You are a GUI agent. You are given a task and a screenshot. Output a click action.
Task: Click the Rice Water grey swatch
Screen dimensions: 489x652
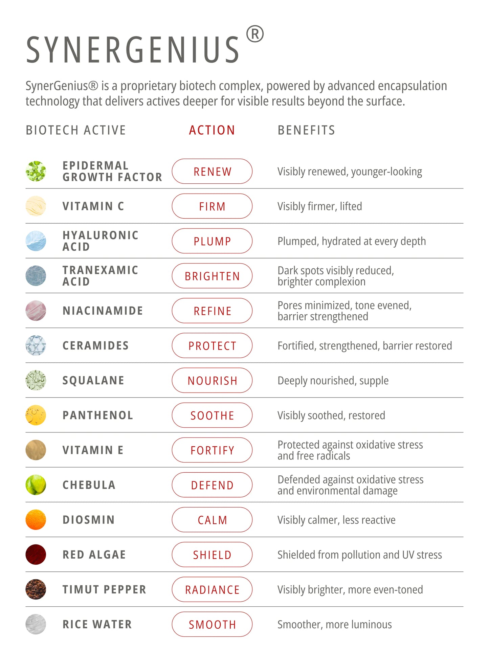pos(36,624)
